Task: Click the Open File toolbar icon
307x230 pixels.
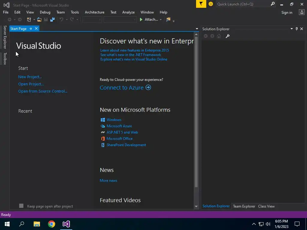Action: [39, 19]
